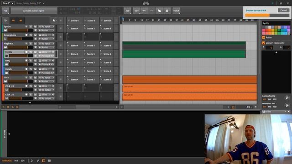Image resolution: width=292 pixels, height=164 pixels.
Task: Open the Click group folder icon
Action: coord(5,81)
